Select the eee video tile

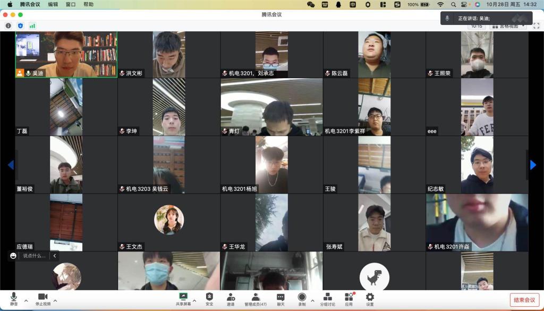point(477,107)
